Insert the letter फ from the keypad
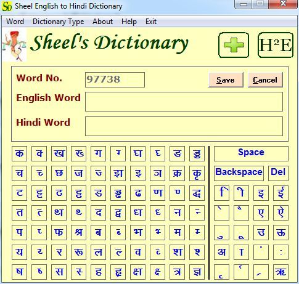 pos(59,232)
